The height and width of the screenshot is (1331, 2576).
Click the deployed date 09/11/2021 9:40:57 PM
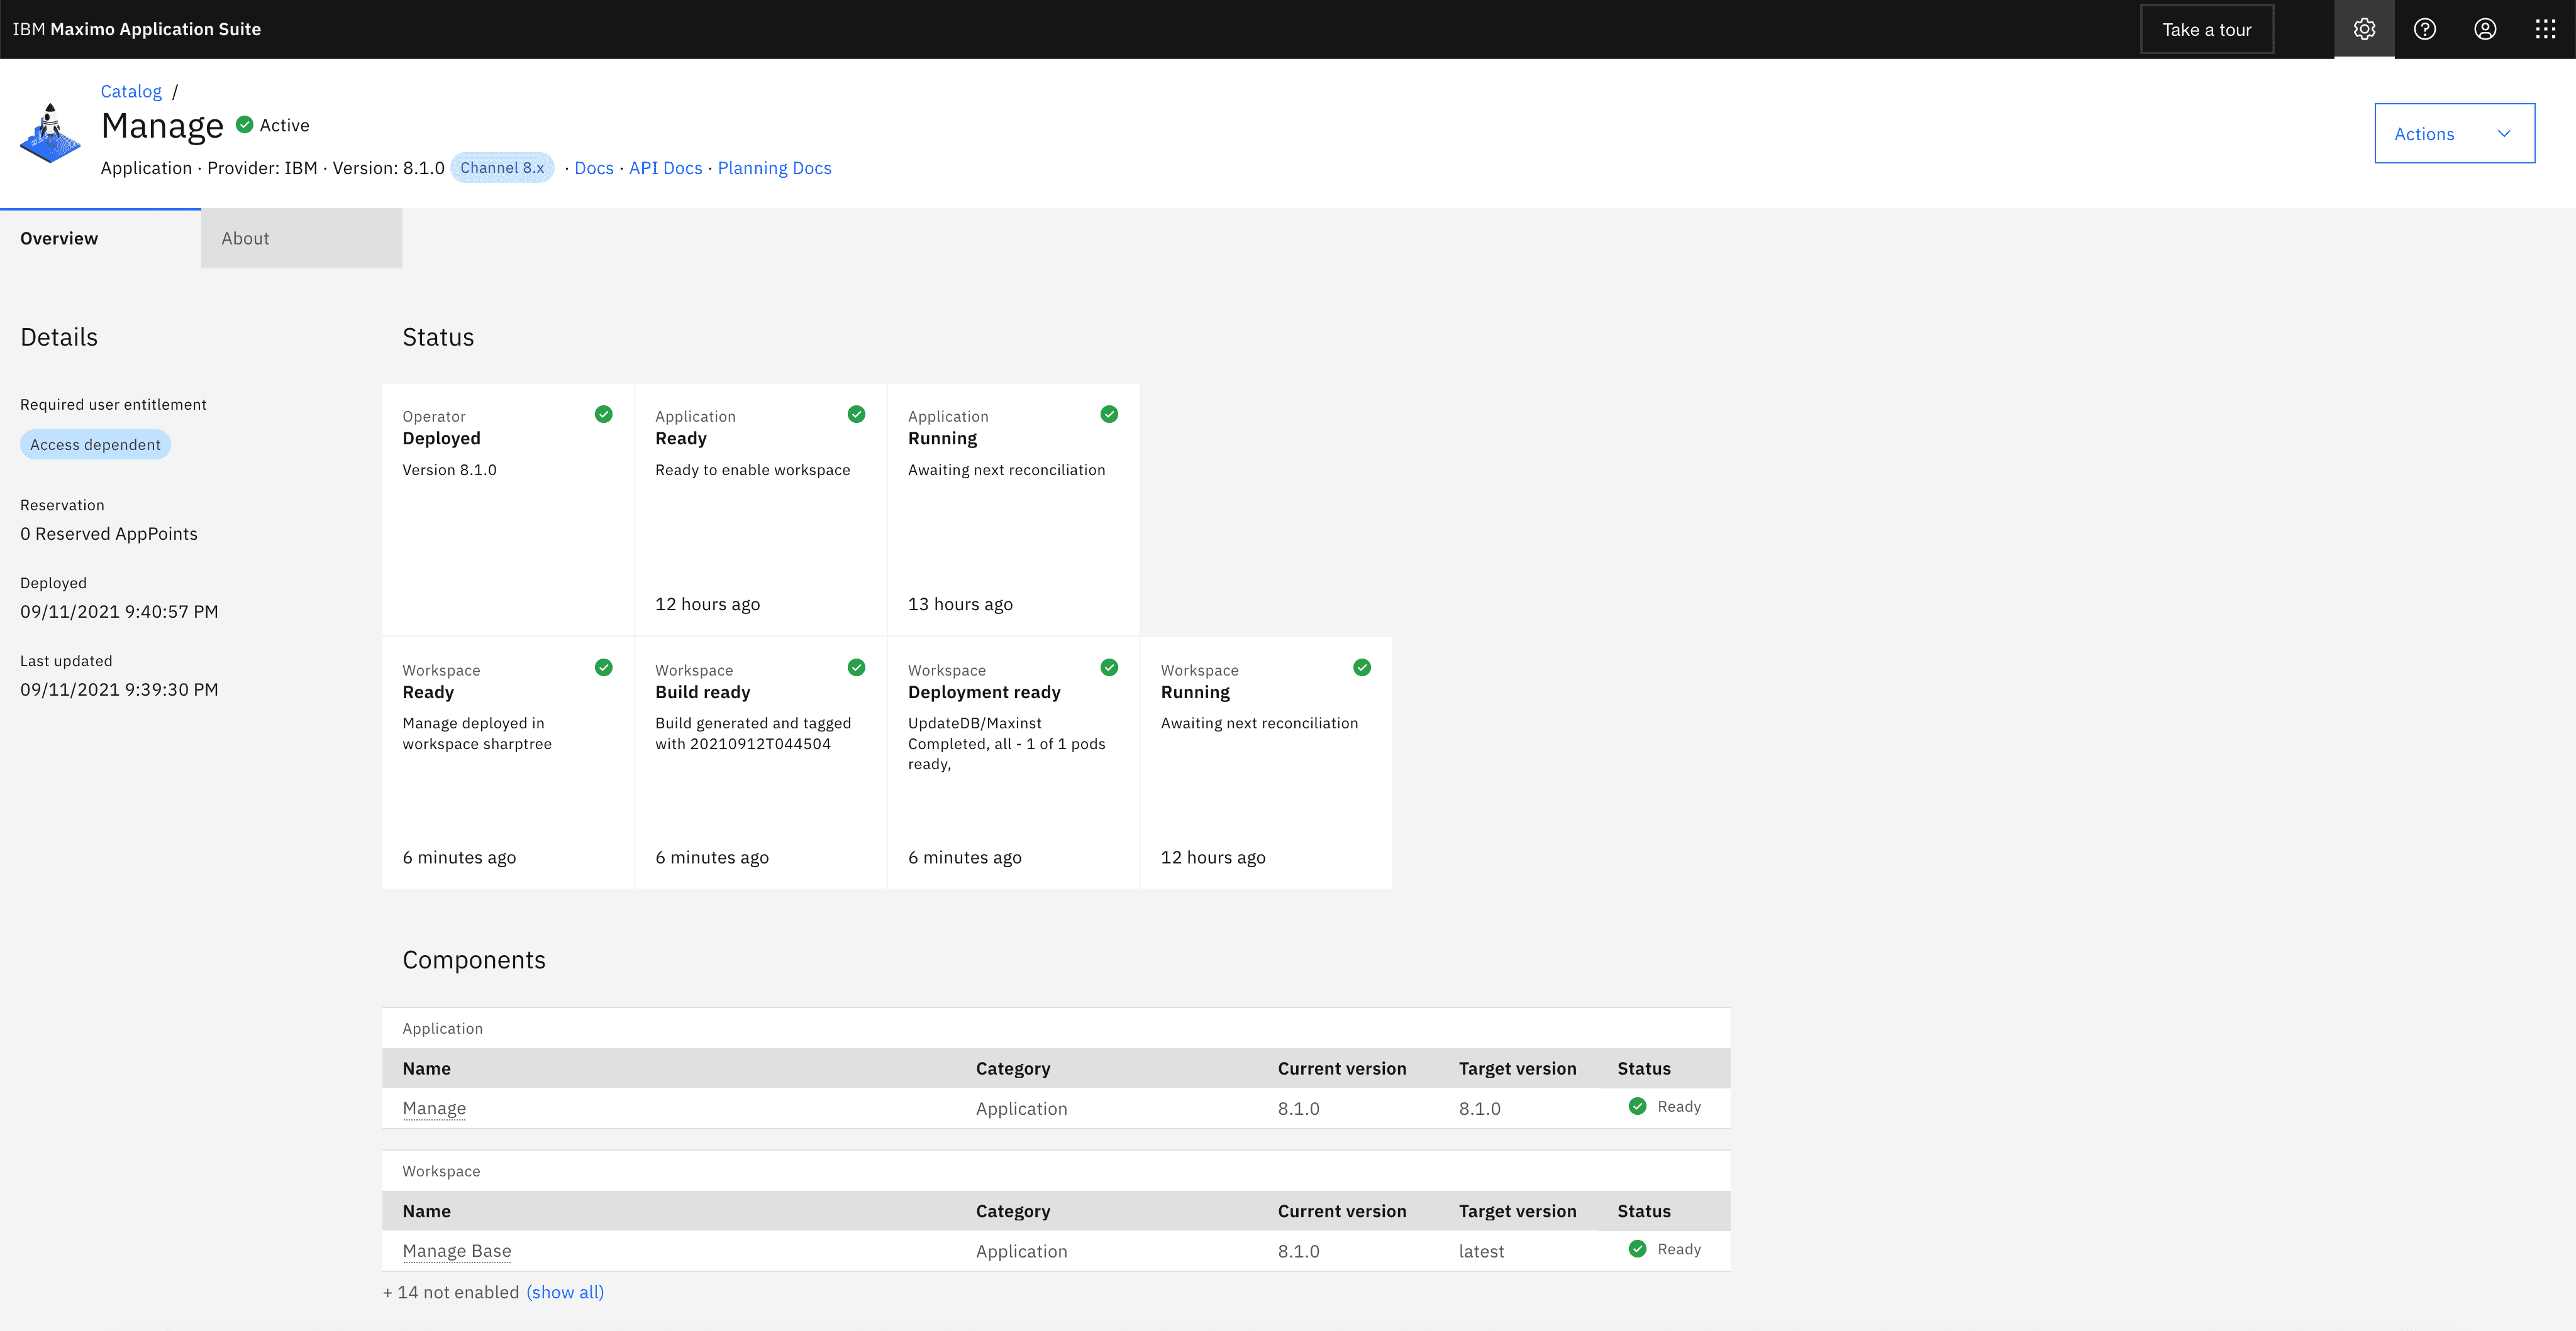pos(119,611)
